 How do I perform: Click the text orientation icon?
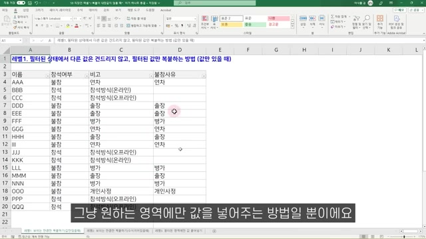point(116,19)
